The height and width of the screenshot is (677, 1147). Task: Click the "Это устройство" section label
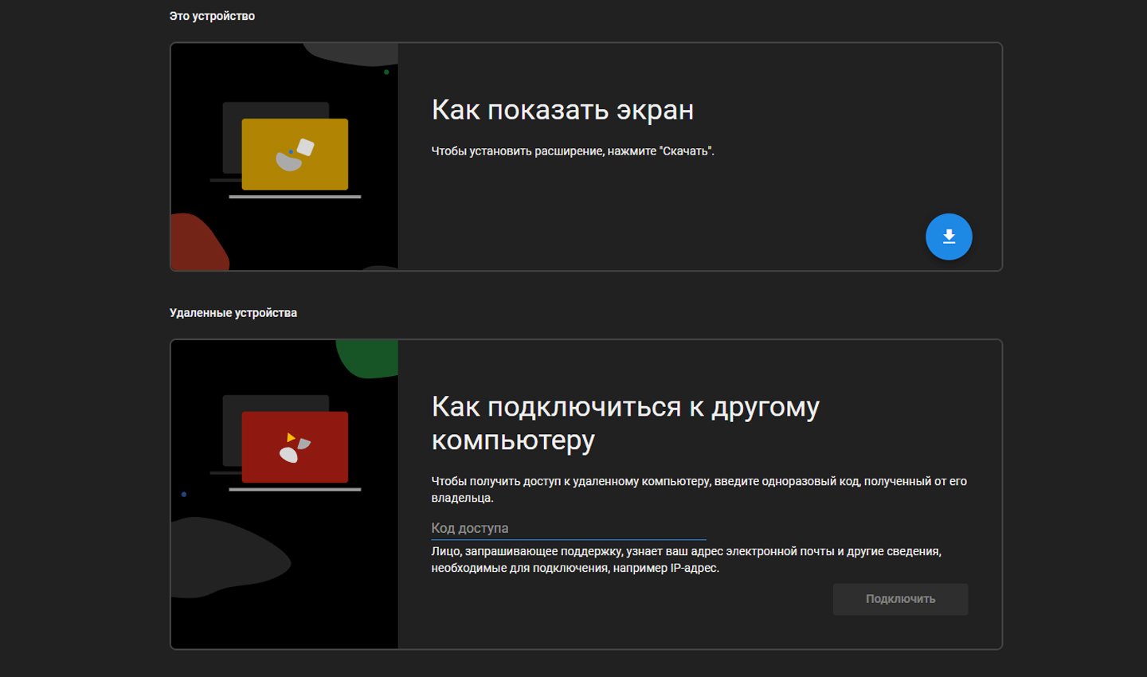212,16
